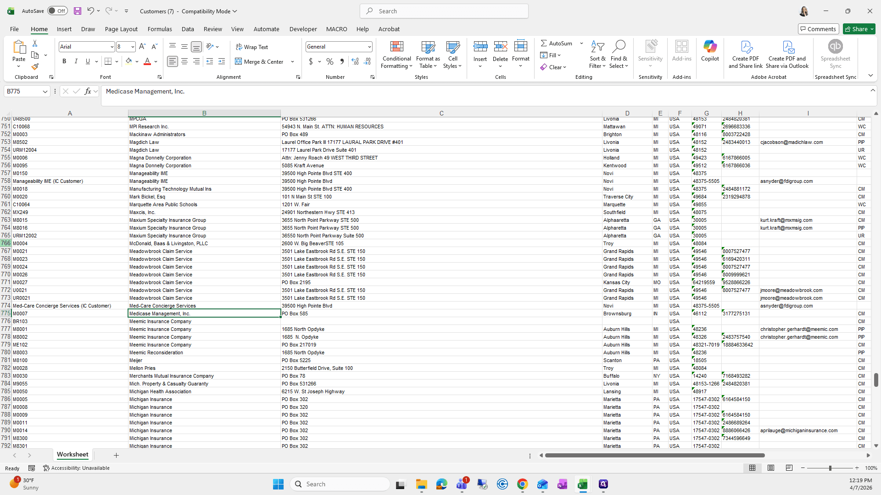Click the Format Painter brush icon
This screenshot has width=881, height=495.
click(35, 67)
